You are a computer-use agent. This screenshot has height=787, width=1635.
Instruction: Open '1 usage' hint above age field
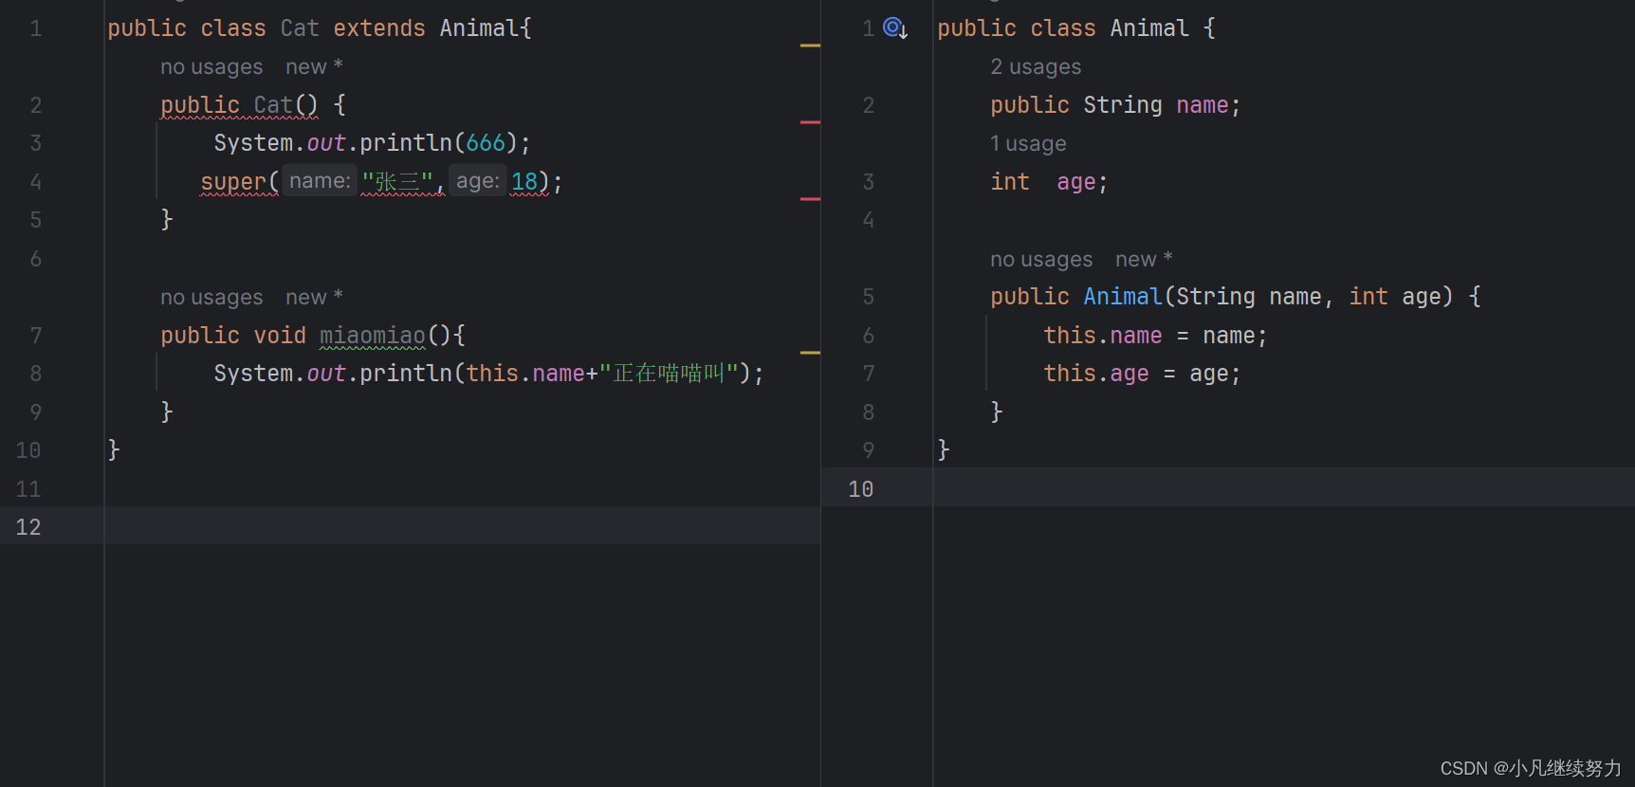pyautogui.click(x=1028, y=144)
